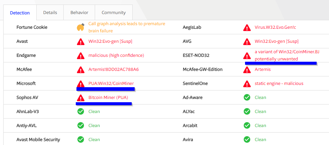Click the ALYac green checkmark icon
This screenshot has width=329, height=145.
point(247,111)
